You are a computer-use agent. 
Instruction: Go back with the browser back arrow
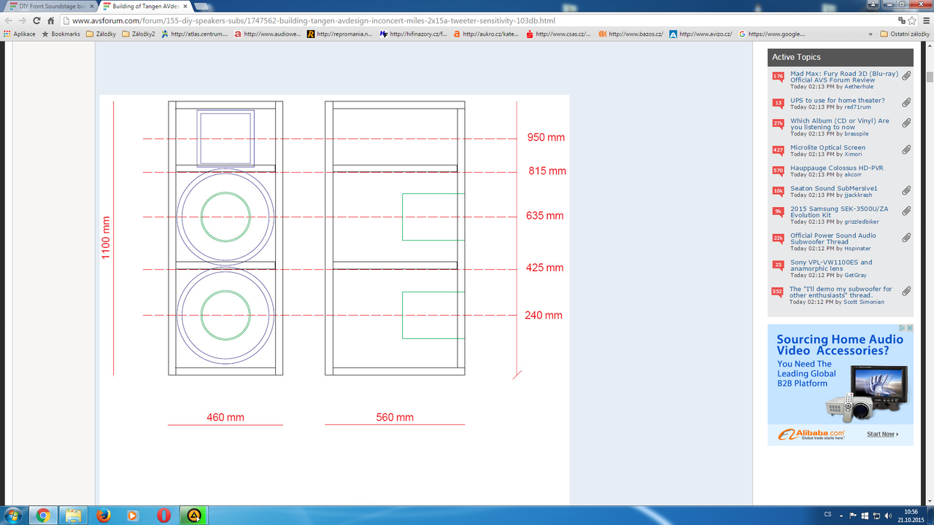pyautogui.click(x=9, y=20)
